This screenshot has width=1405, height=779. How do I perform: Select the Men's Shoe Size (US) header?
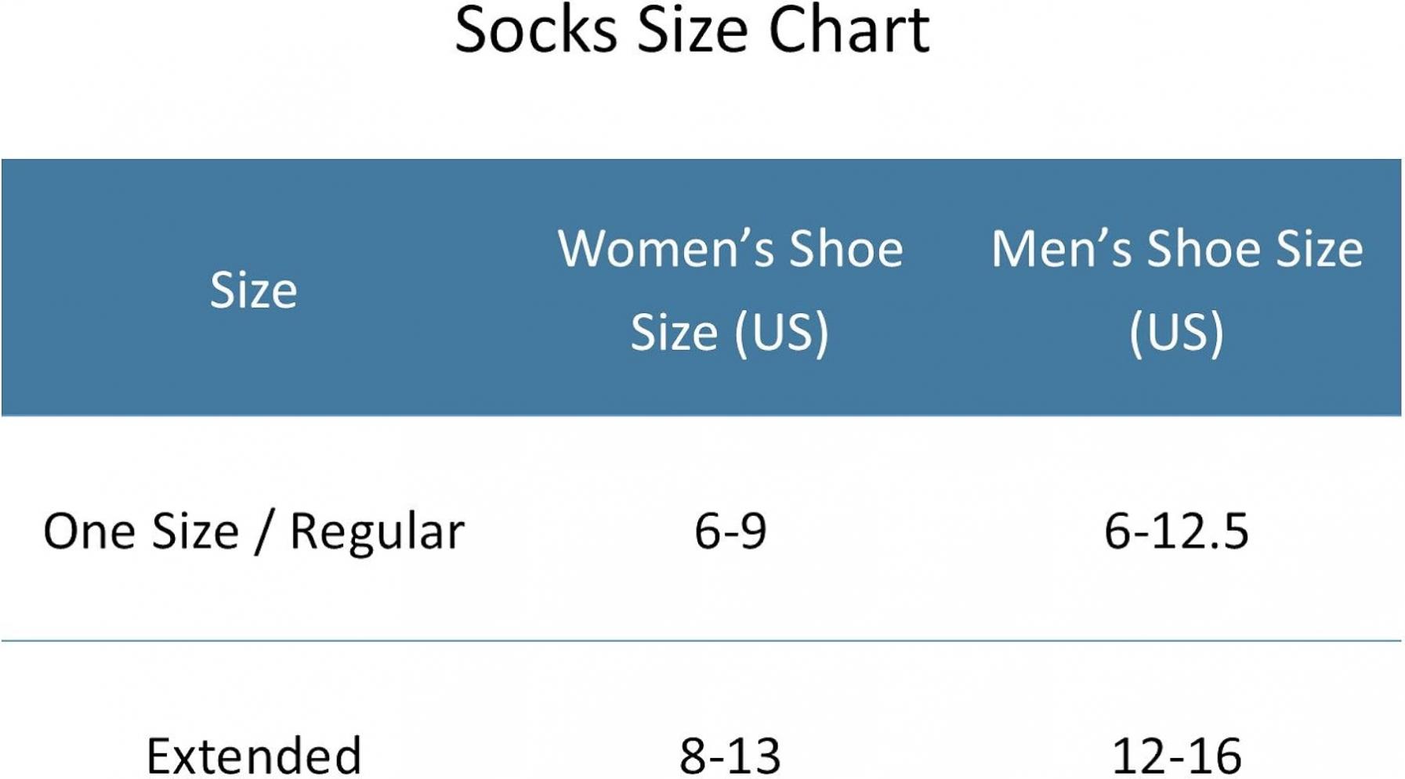tap(1177, 290)
